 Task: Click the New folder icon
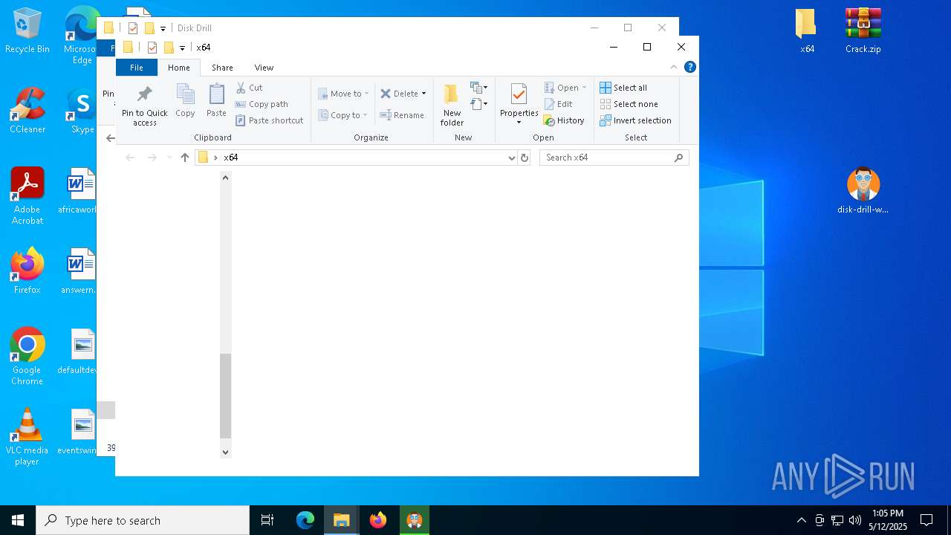pos(452,94)
